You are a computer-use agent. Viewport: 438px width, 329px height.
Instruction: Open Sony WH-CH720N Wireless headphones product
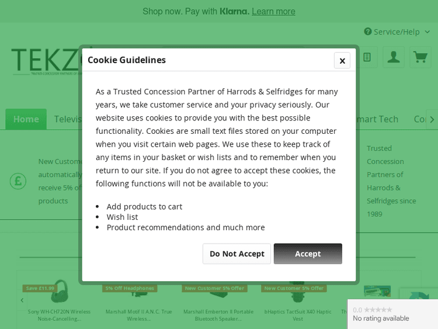point(59,314)
